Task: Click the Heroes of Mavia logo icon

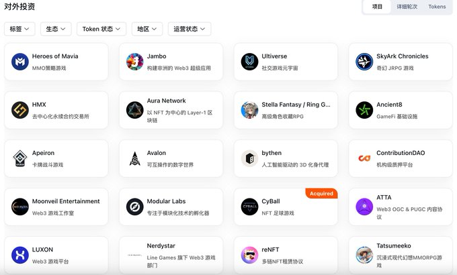Action: point(19,62)
